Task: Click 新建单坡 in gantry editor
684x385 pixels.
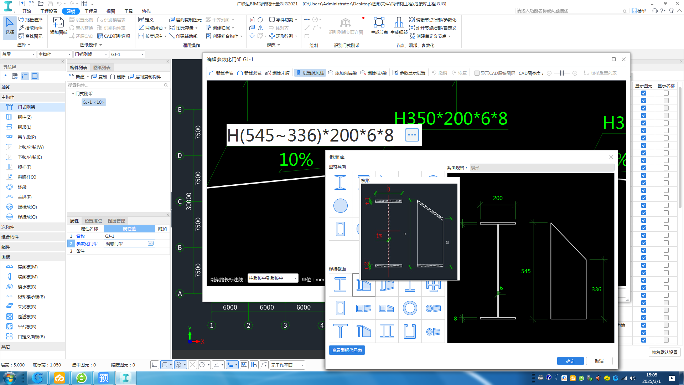Action: point(221,73)
